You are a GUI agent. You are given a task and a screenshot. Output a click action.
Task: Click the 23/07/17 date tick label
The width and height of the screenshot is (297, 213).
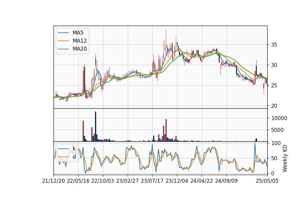[x=152, y=181]
